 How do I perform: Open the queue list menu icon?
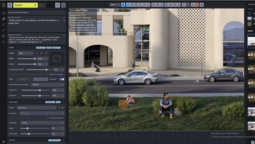(x=57, y=5)
